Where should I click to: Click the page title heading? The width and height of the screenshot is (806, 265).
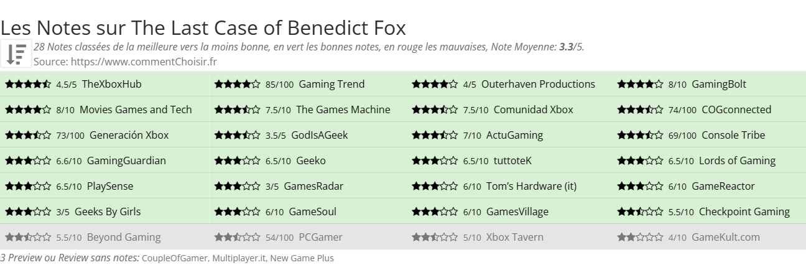tap(203, 27)
